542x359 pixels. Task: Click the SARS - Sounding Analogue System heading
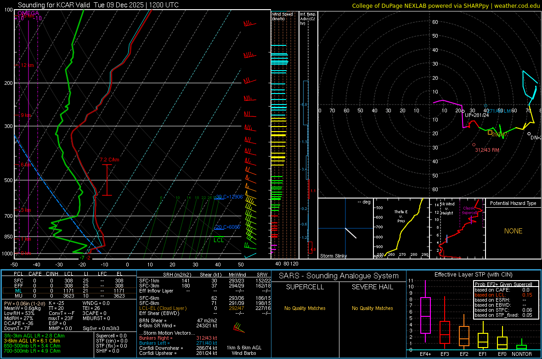[339, 276]
